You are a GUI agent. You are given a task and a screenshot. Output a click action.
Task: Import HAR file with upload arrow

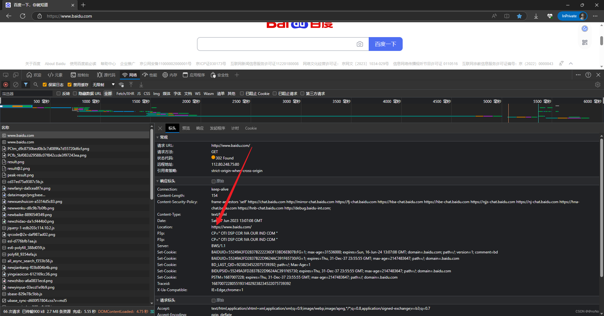[131, 85]
